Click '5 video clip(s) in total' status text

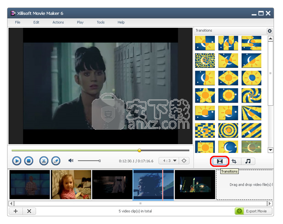click(135, 211)
